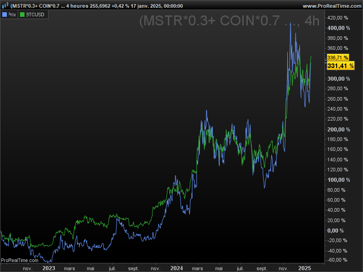Click the 220,00 % axis label
Image resolution: width=363 pixels, height=272 pixels.
coord(338,119)
